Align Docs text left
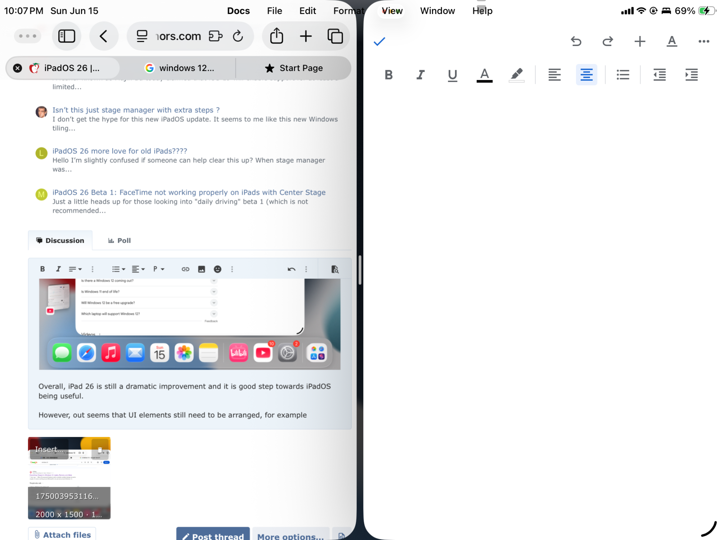The width and height of the screenshot is (720, 540). click(x=554, y=75)
